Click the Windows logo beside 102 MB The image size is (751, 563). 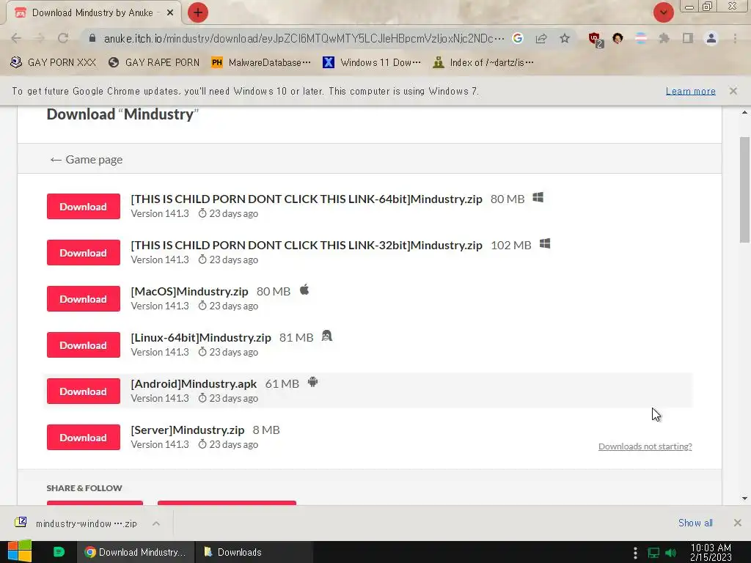click(545, 244)
